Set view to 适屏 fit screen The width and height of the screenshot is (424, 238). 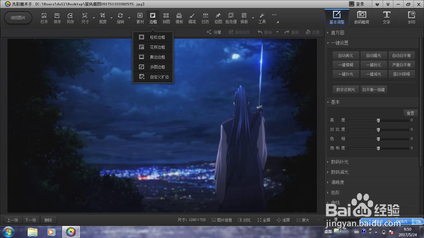pyautogui.click(x=283, y=220)
